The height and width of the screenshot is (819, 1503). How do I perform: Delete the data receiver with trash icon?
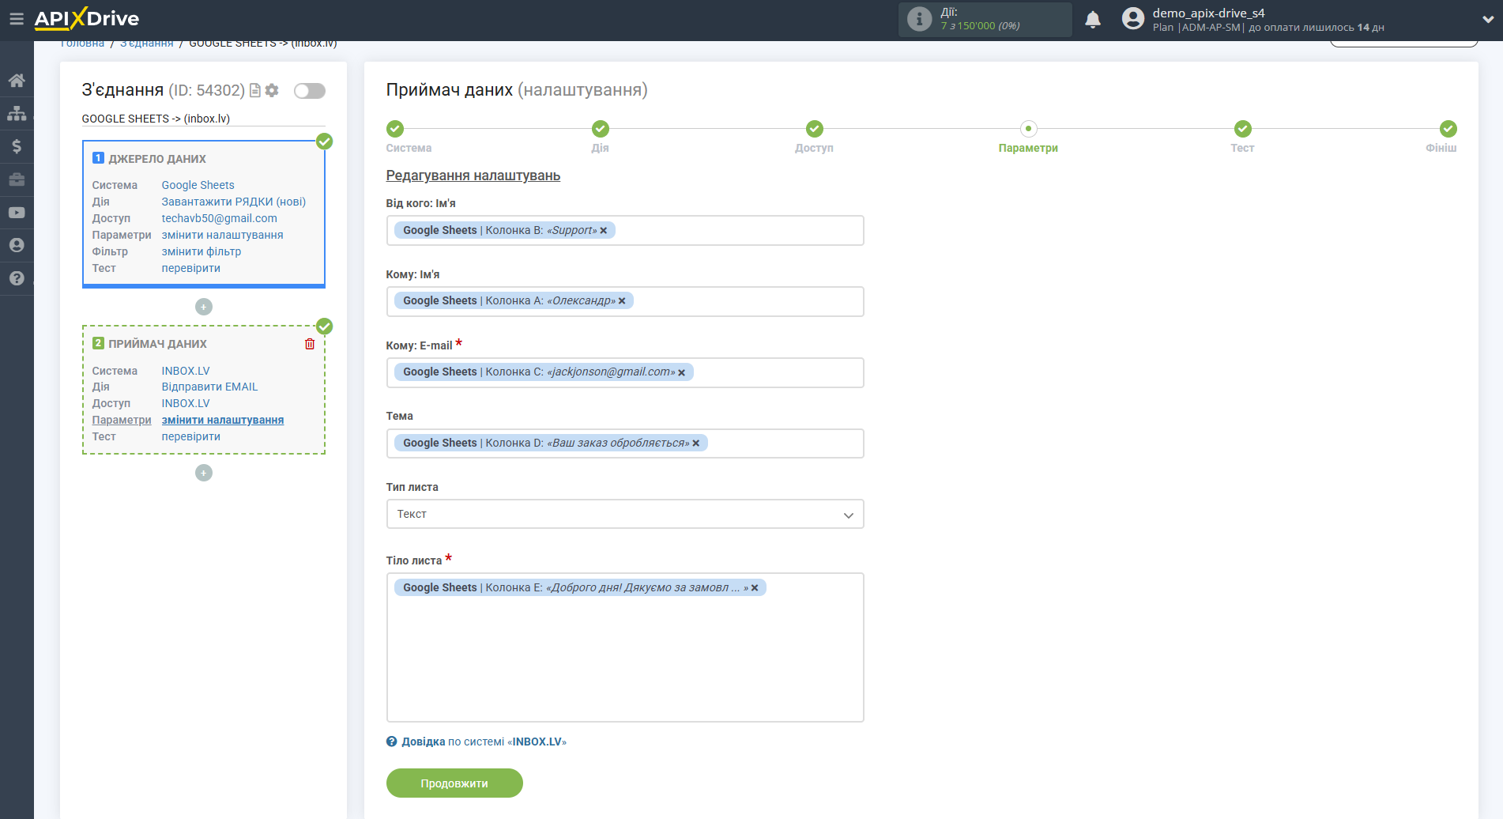point(310,344)
